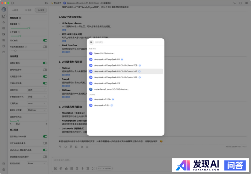The width and height of the screenshot is (251, 174).
Task: Enable the 使用衬线字体 switch
Action: [x=45, y=70]
